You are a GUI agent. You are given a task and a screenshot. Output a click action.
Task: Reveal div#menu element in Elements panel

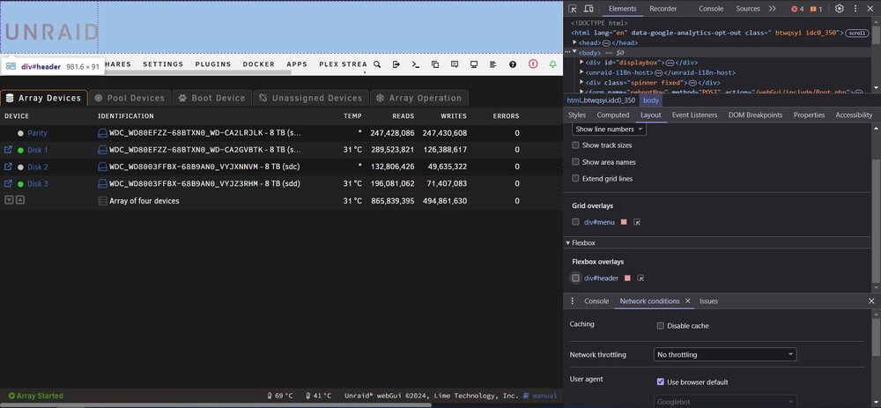637,222
